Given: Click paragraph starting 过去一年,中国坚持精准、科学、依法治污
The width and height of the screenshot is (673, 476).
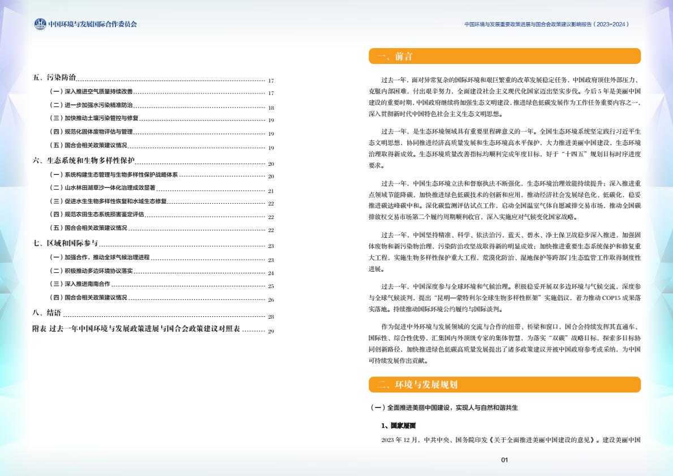Looking at the screenshot, I should point(504,252).
